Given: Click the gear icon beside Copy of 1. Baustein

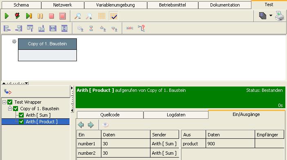Looking at the screenshot, I should coord(14,42).
